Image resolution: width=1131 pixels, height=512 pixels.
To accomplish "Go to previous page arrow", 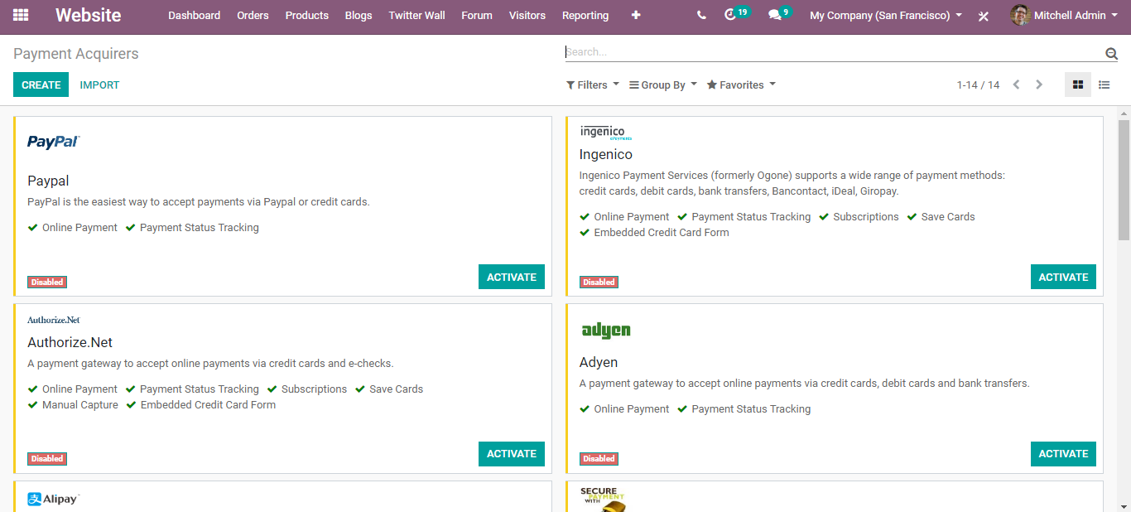I will (1016, 85).
